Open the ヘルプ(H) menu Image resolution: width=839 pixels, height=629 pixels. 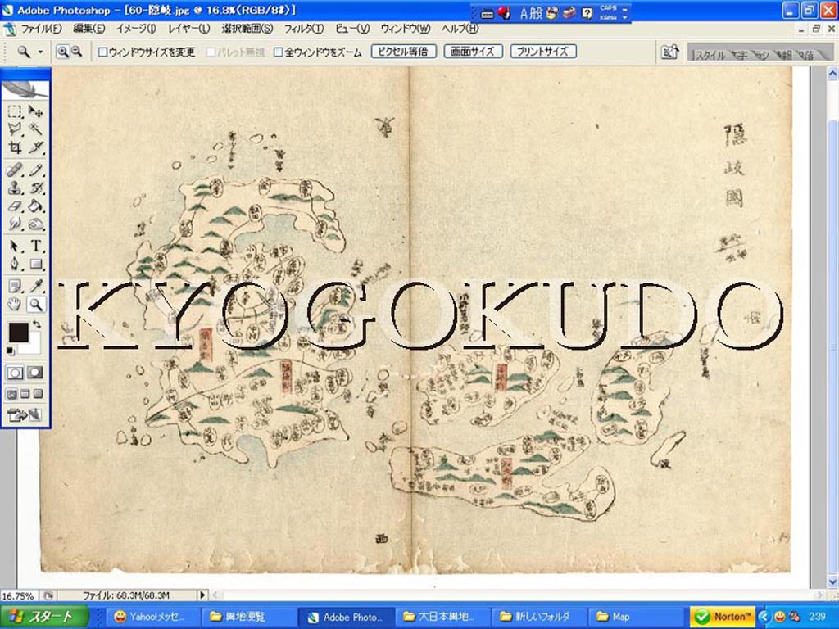[460, 29]
